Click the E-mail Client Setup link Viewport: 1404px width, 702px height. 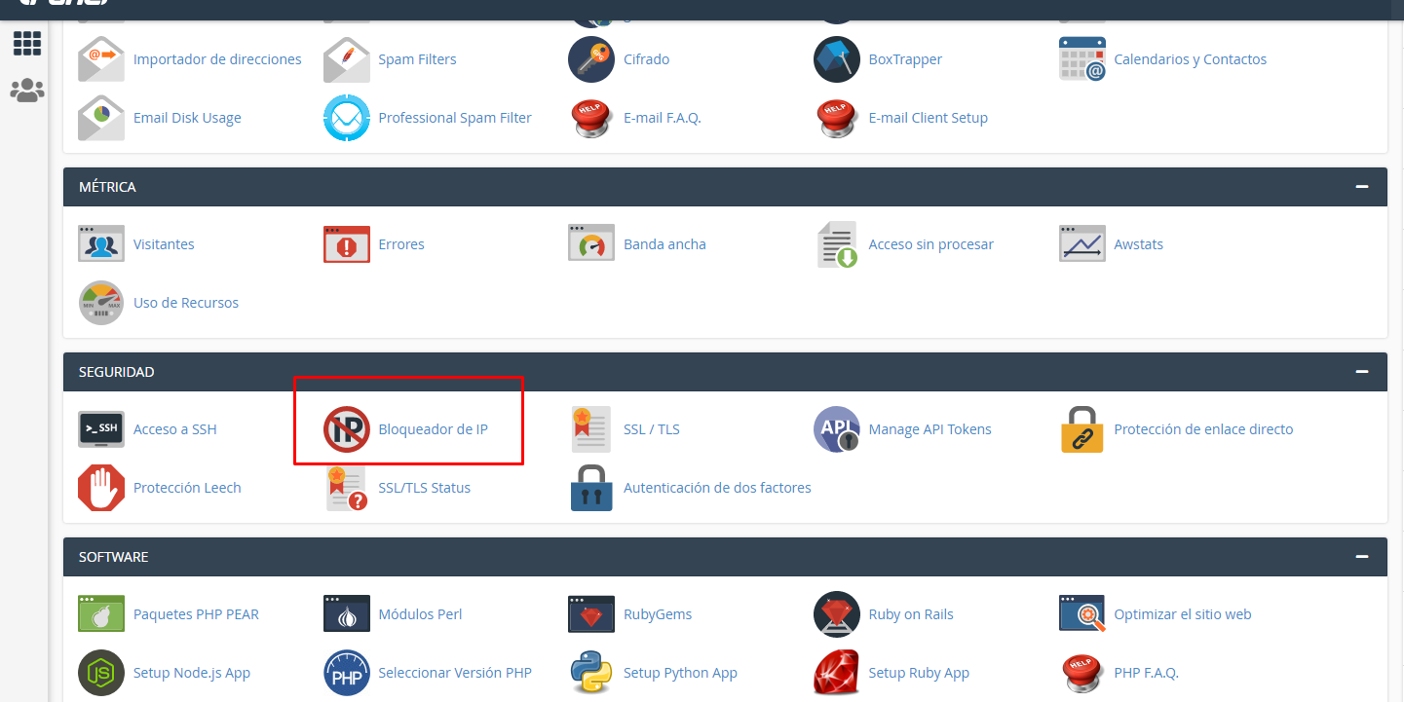(x=928, y=118)
